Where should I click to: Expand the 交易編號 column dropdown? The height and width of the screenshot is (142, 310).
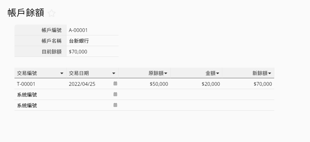point(62,73)
